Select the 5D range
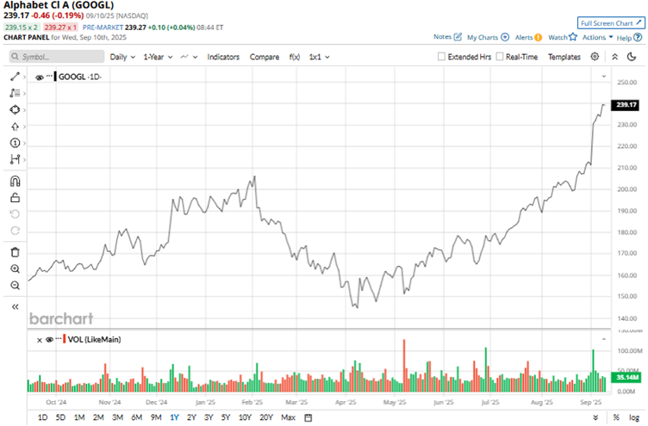This screenshot has width=648, height=426. [60, 417]
